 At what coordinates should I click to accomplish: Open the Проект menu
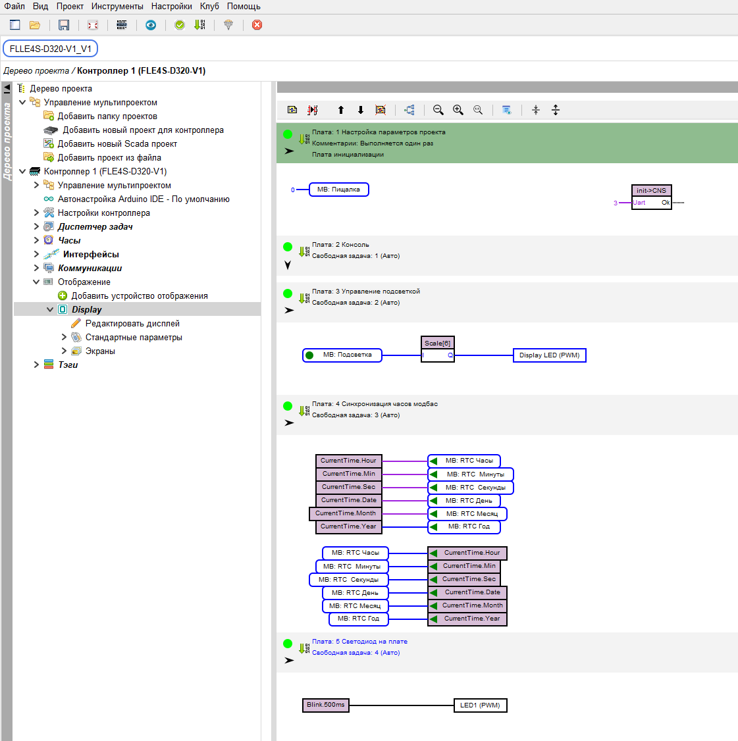70,6
